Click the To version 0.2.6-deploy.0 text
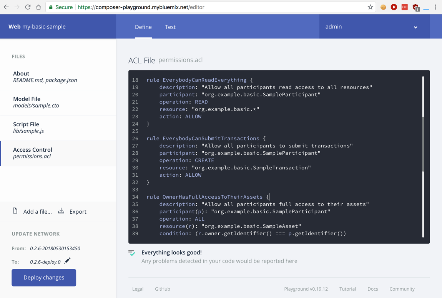The height and width of the screenshot is (298, 442). pyautogui.click(x=45, y=262)
